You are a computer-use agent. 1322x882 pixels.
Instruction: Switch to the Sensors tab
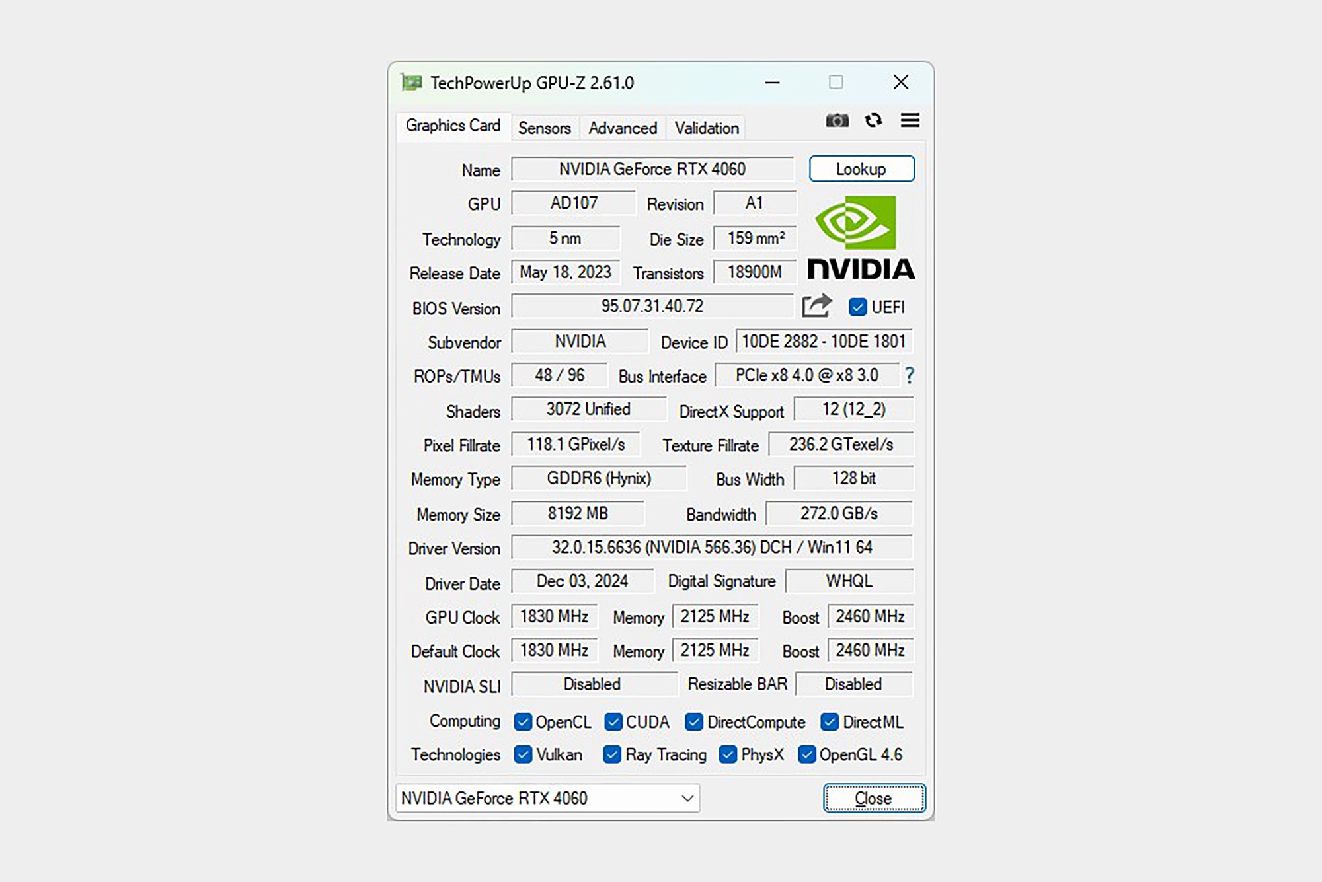(544, 128)
